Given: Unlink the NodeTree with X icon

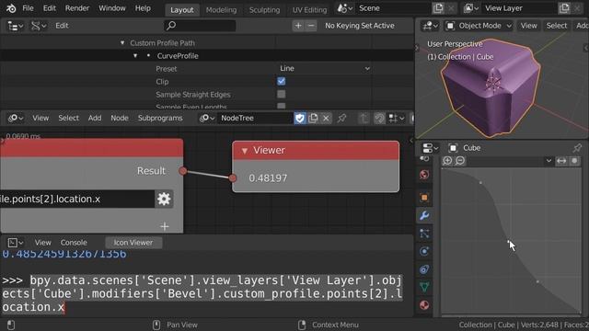Looking at the screenshot, I should [x=326, y=119].
